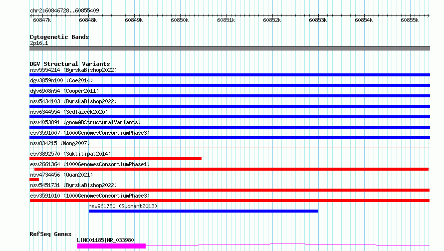This screenshot has height=251, width=444.
Task: Select the gray 2p16.1 cytogenetic band bar
Action: (229, 48)
